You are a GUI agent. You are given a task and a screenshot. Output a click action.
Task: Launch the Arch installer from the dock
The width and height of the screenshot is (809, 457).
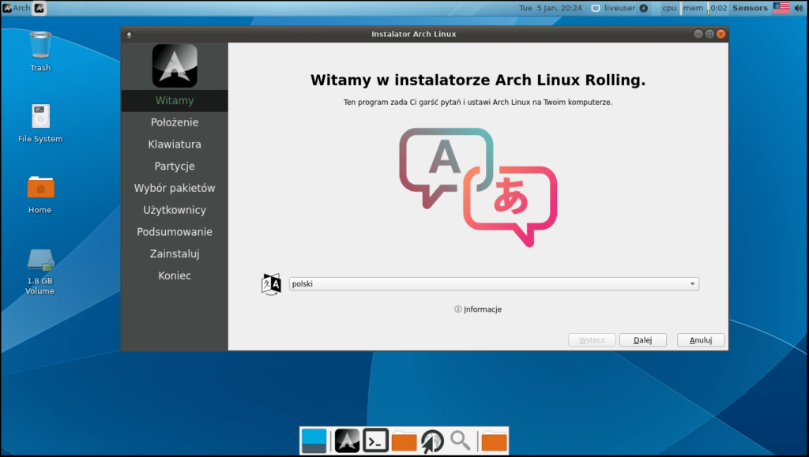pos(347,441)
